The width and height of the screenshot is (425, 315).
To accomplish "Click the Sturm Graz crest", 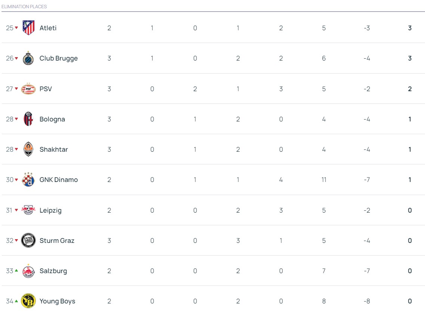I will coord(28,241).
